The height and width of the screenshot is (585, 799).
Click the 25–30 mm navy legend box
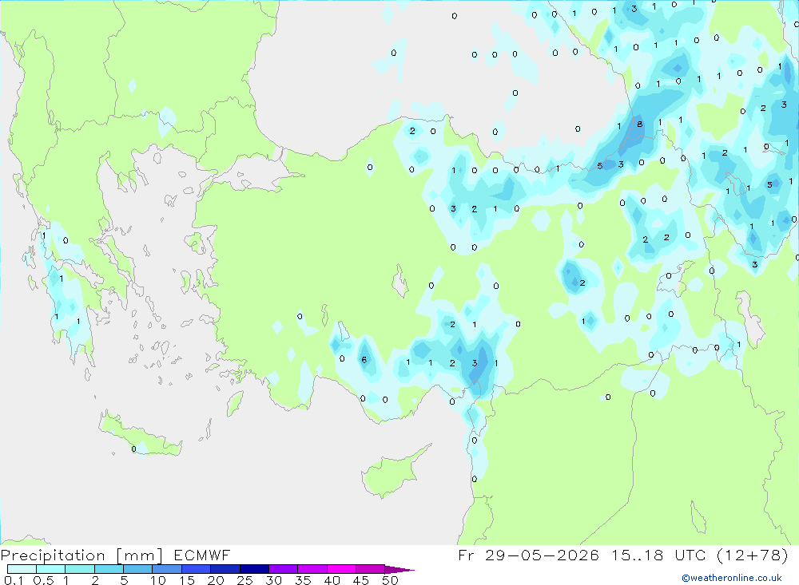pos(254,569)
